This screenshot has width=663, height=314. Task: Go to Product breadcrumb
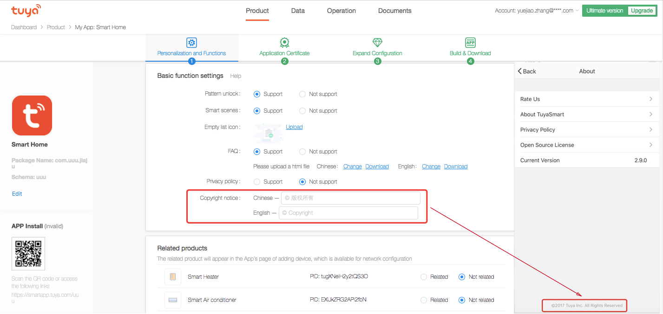pyautogui.click(x=56, y=27)
